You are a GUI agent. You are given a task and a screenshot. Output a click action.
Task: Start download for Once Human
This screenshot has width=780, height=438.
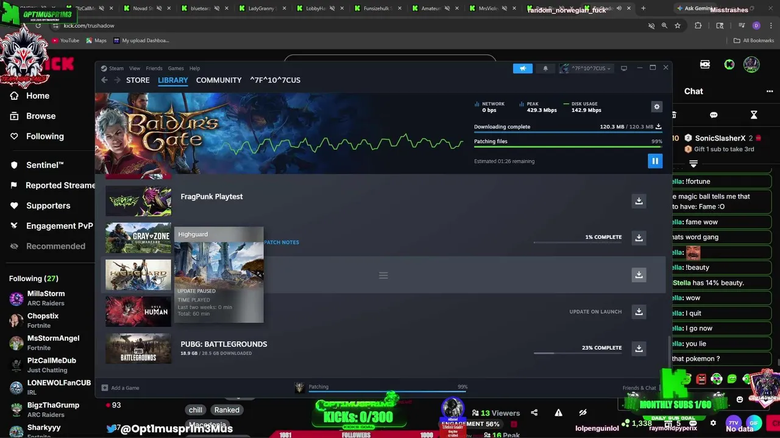click(639, 312)
